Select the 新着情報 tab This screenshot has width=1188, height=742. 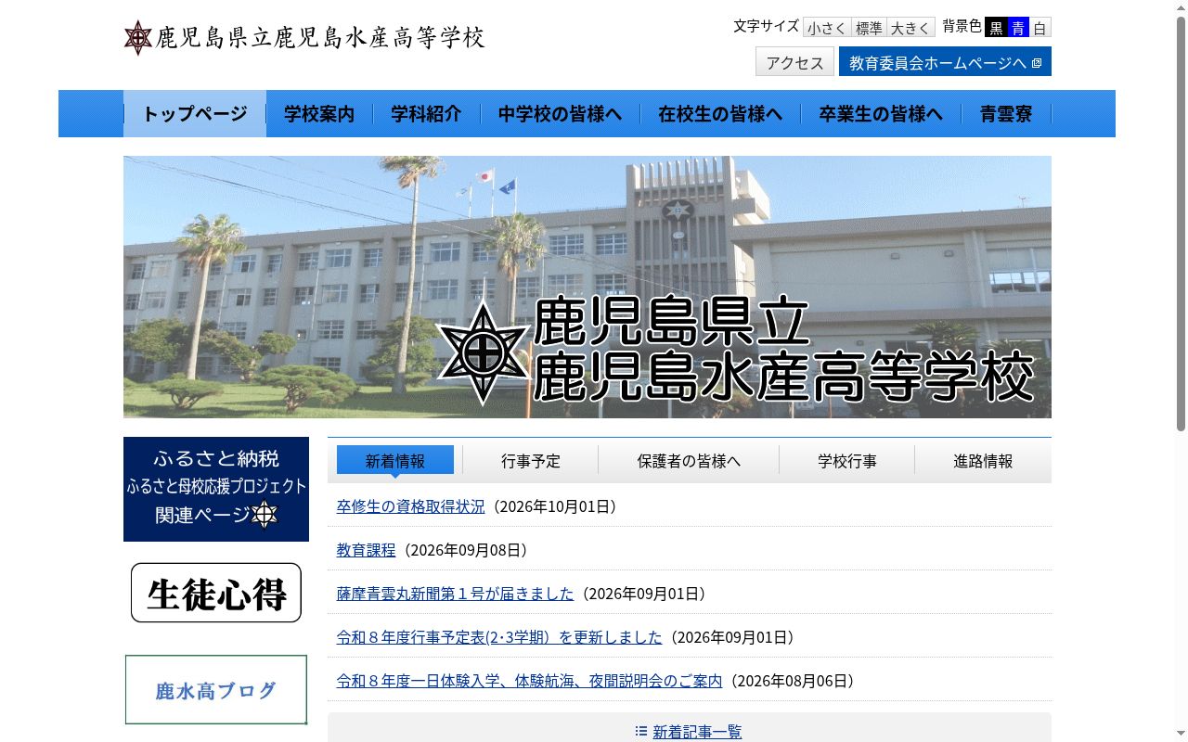point(395,460)
